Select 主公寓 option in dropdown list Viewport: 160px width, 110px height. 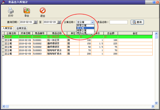click(85, 28)
